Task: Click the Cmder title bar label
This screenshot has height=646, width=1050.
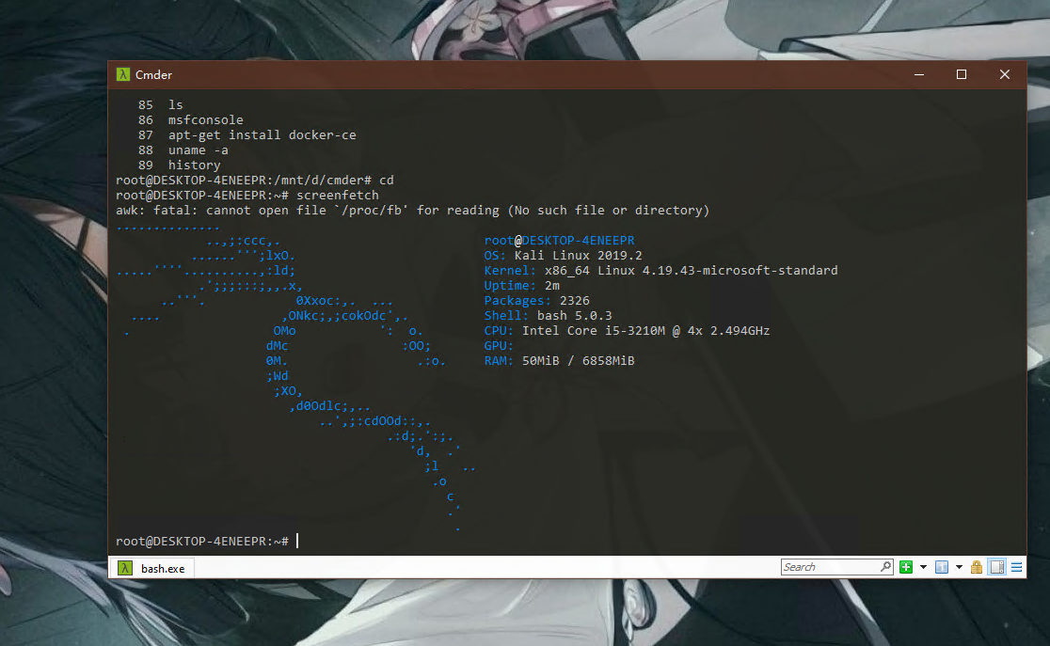Action: tap(154, 74)
